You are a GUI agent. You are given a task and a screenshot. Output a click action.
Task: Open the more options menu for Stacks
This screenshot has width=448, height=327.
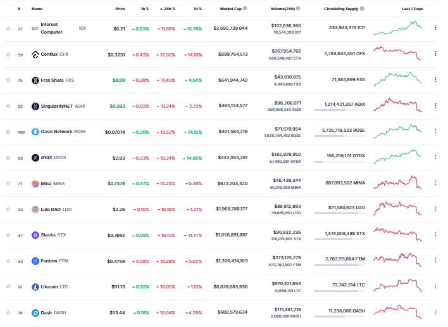coord(435,234)
